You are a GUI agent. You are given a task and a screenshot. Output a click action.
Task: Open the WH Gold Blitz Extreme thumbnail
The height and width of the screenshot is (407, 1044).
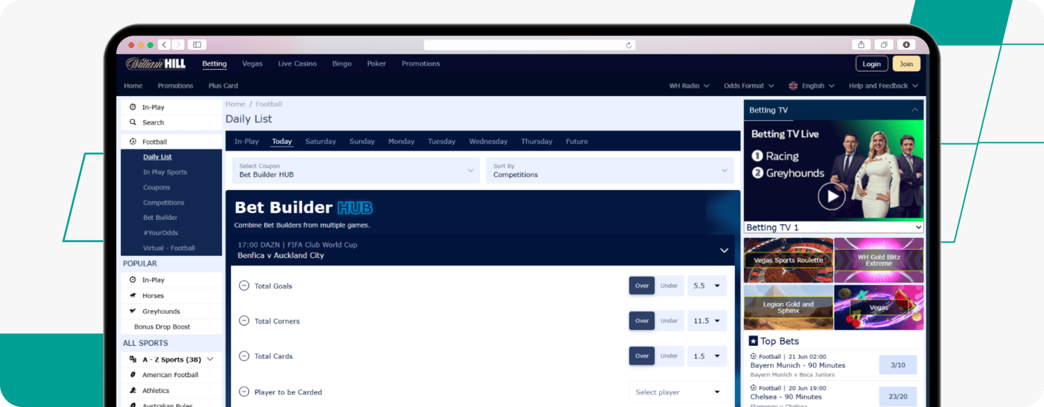(879, 260)
